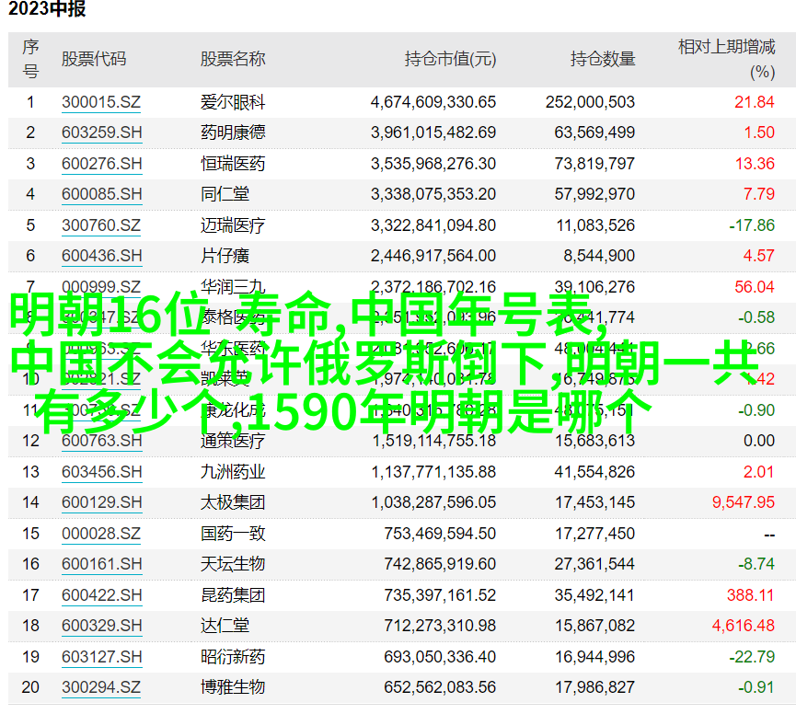This screenshot has width=796, height=714.
Task: Select holding quantity 41,554,826
Action: (594, 472)
